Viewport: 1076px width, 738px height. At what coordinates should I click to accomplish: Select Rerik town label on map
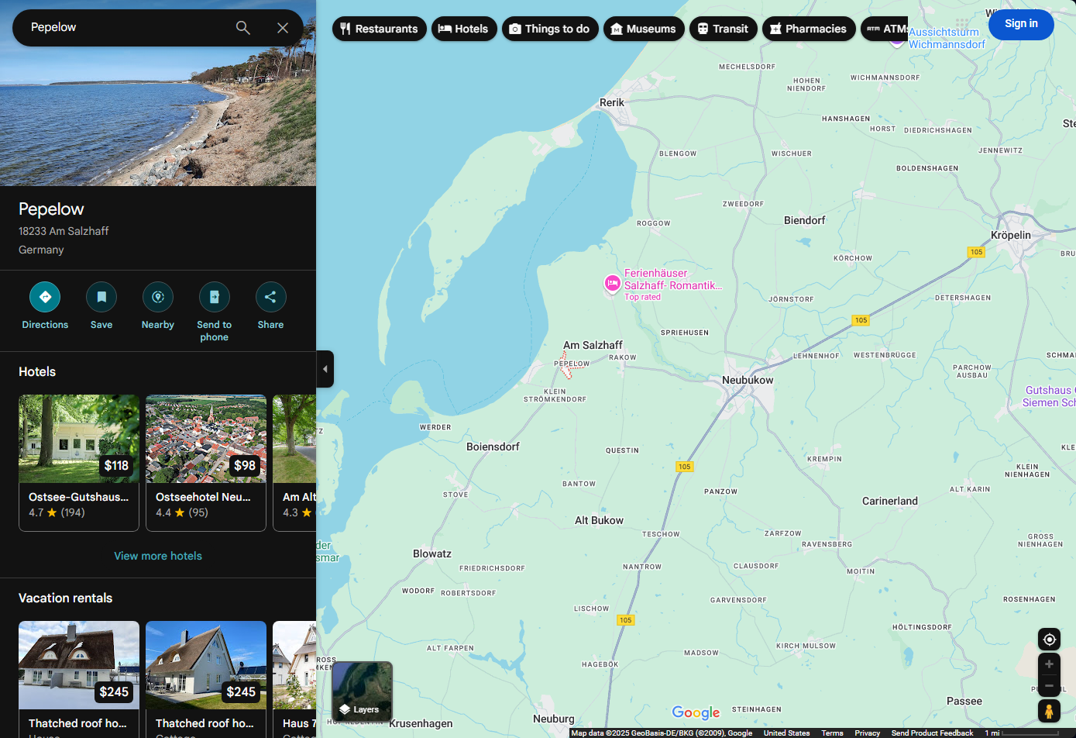(612, 102)
